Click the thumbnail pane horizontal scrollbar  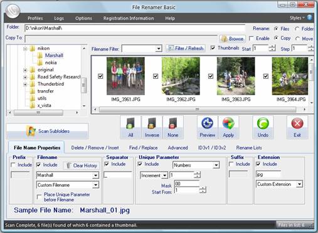(198, 109)
